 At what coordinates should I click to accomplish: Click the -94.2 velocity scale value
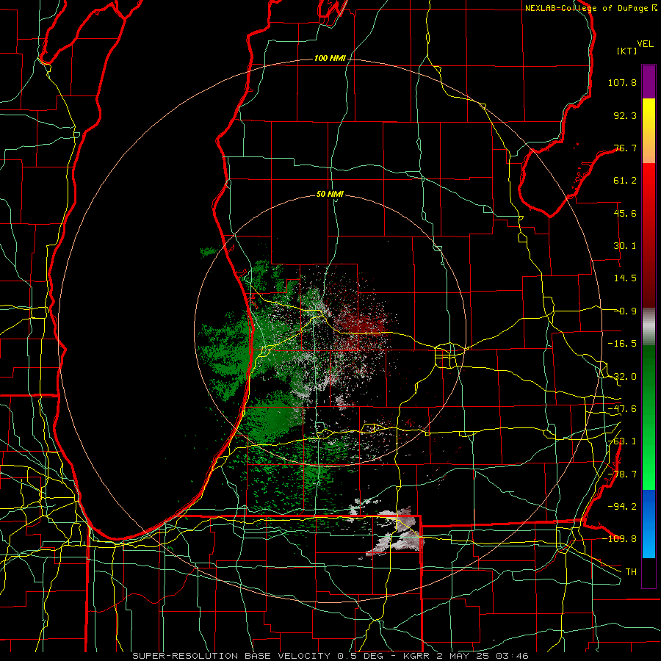click(622, 506)
